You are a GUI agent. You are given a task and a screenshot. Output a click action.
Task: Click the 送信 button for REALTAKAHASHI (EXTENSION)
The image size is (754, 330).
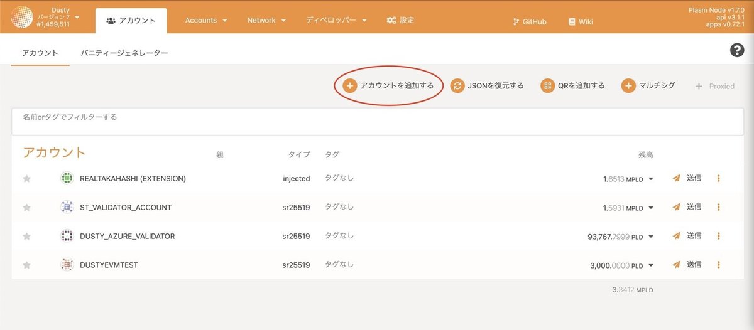click(687, 178)
